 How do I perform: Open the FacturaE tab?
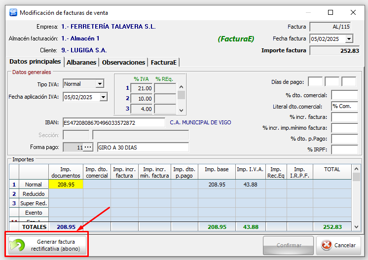(164, 63)
